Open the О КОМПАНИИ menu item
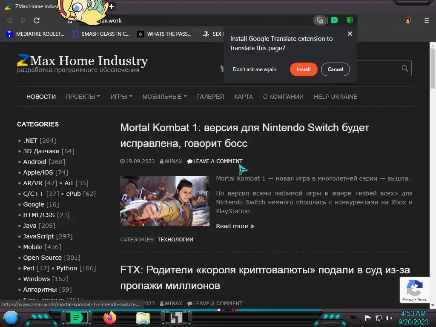The width and height of the screenshot is (436, 327). pos(283,97)
